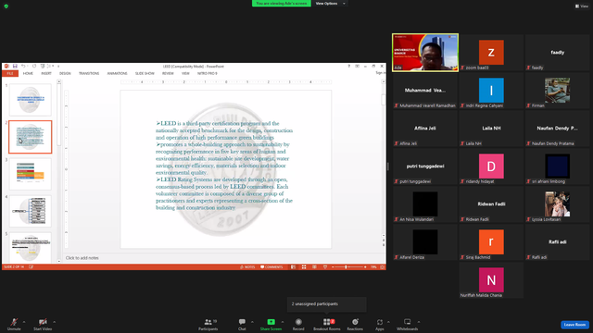Expand the arrow beside Apps
Viewport: 593px width, 333px height.
(x=388, y=322)
